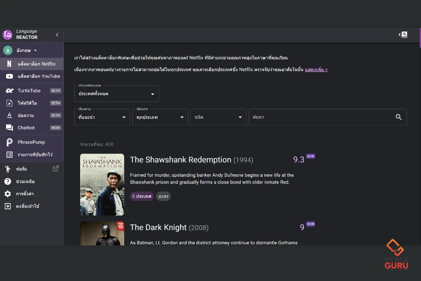This screenshot has height=281, width=421.
Task: Click the ละคร genre chip
Action: [163, 196]
